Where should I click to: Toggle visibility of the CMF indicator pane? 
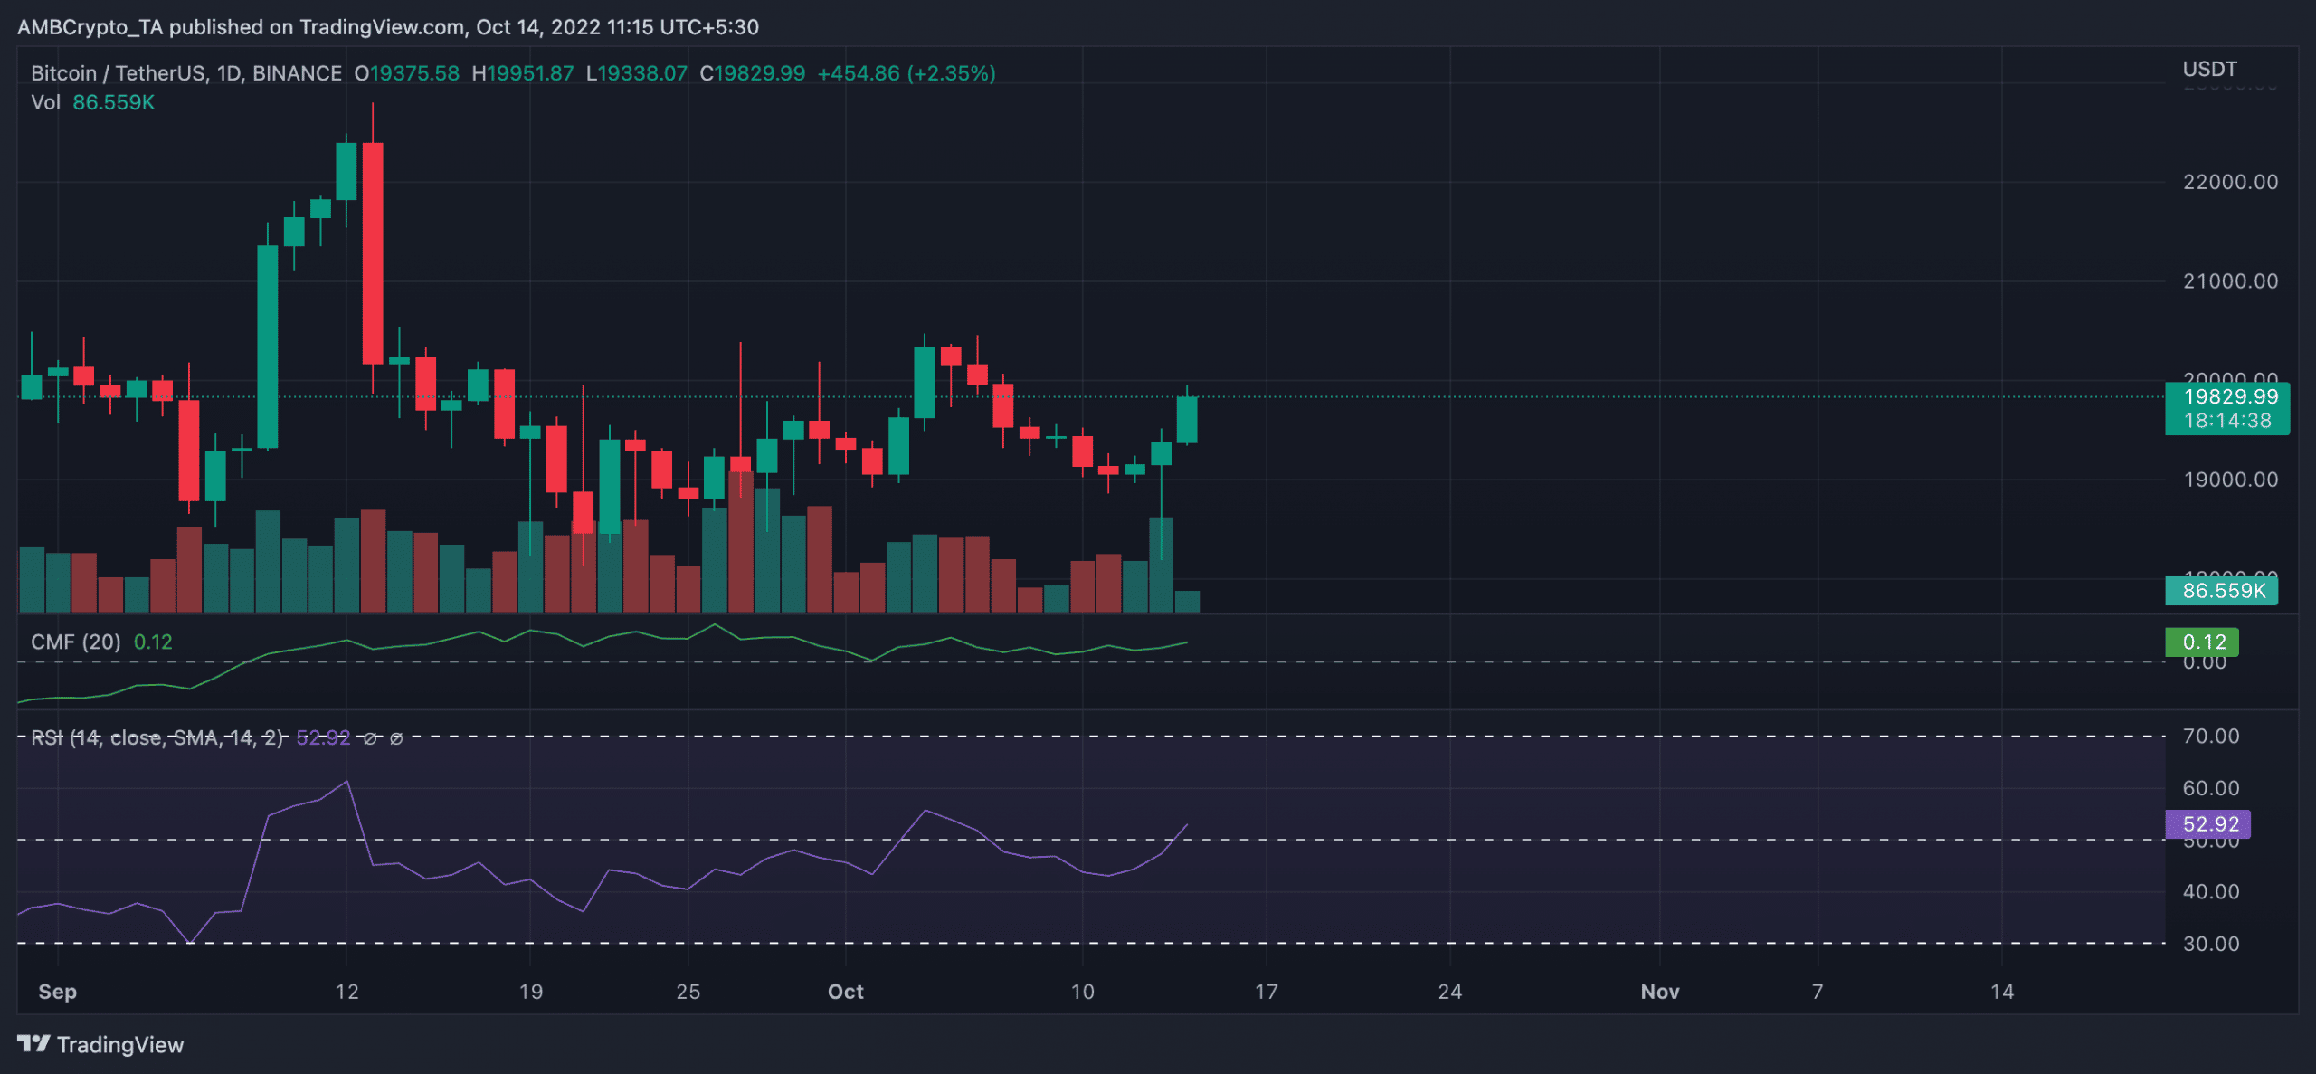[75, 642]
